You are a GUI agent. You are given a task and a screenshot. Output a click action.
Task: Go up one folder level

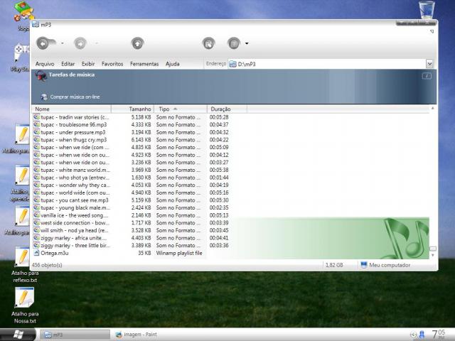tap(137, 43)
